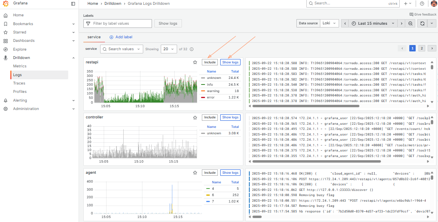Star the agent service panel
Screen dimensions: 438x222
[x=195, y=173]
